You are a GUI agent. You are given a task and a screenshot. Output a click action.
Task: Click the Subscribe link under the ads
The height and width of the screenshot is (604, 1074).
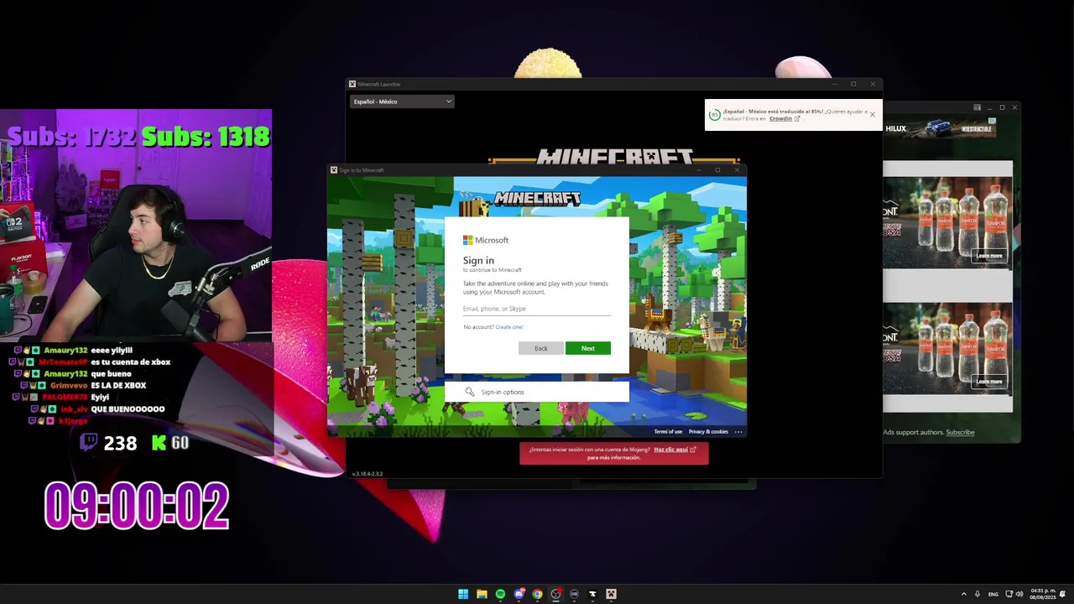[x=960, y=432]
